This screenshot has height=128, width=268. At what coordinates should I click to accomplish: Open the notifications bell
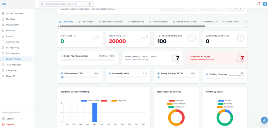click(258, 4)
